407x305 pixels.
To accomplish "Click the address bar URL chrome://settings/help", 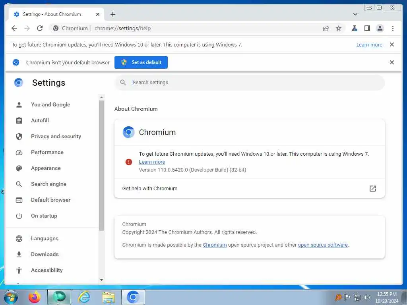I will point(122,28).
